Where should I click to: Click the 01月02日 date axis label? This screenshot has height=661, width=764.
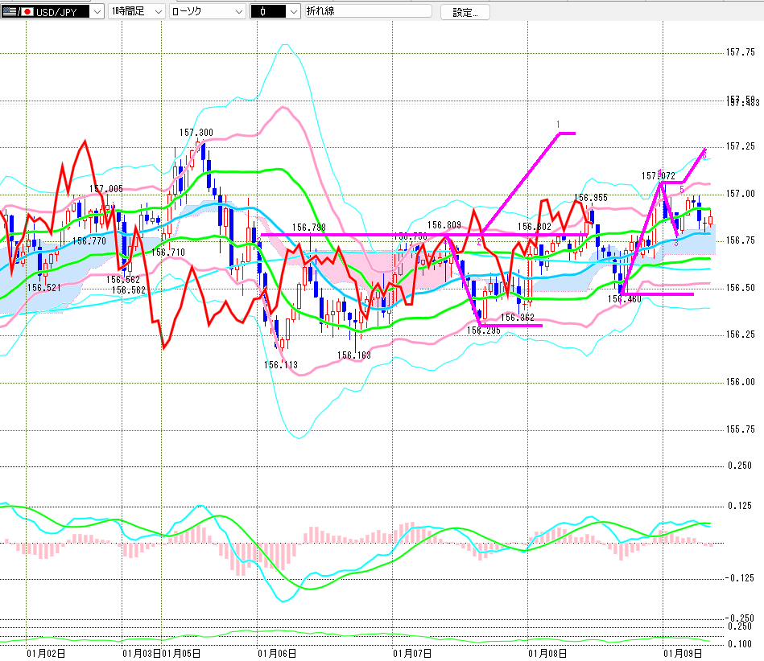(44, 653)
